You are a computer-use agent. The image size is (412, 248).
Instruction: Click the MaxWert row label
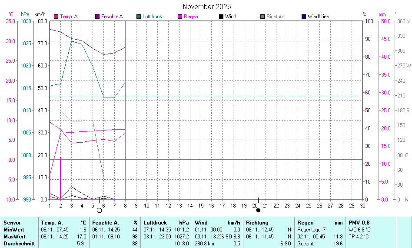(x=14, y=237)
